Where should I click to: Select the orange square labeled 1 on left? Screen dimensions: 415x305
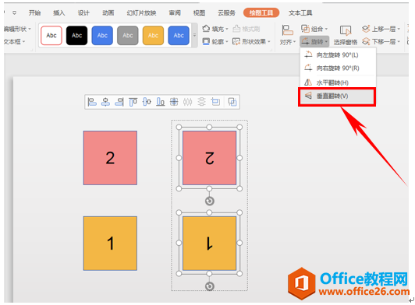point(110,244)
